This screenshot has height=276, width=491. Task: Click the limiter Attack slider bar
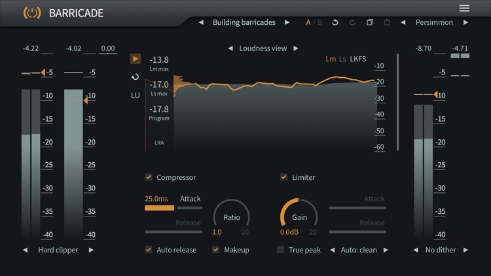click(357, 208)
